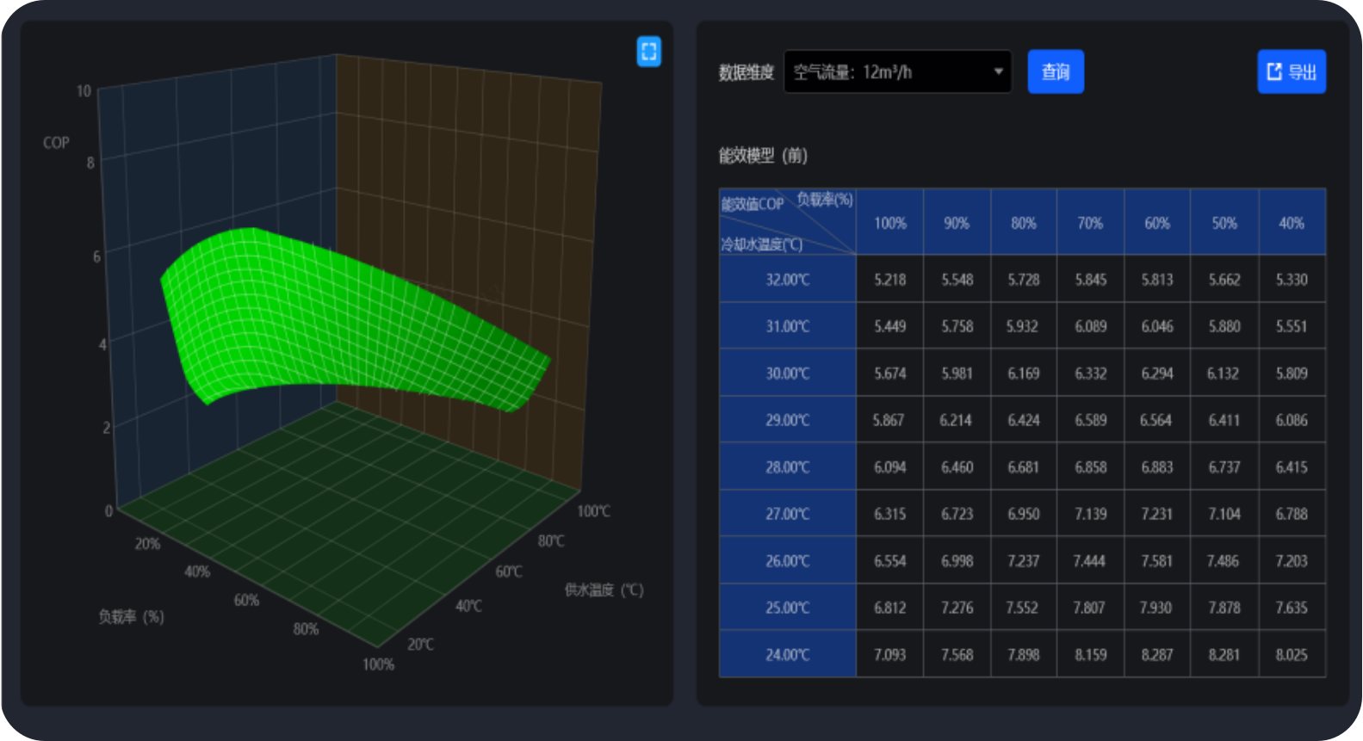Select the 90% load column header
This screenshot has height=741, width=1363.
click(x=957, y=223)
